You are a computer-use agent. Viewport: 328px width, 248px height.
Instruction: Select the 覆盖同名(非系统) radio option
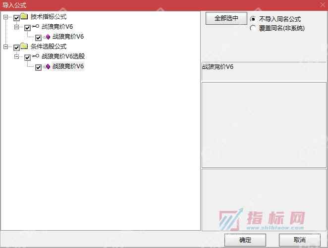253,28
